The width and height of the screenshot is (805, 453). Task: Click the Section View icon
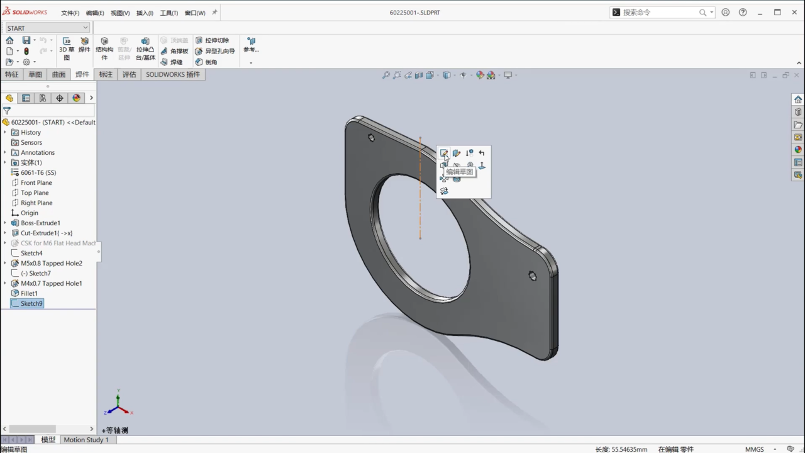(x=419, y=75)
